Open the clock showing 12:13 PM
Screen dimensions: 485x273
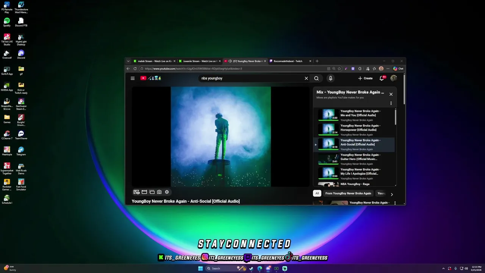[x=476, y=268]
